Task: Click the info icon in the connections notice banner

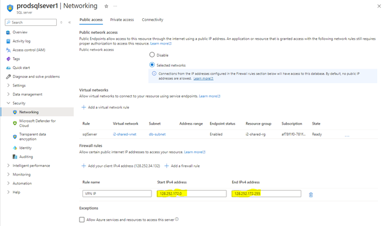Action: (154, 73)
